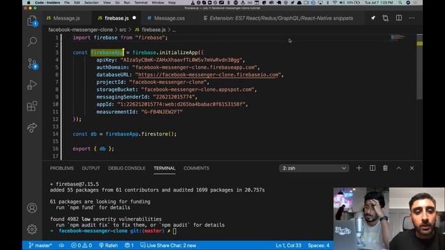Open Live Share Chat: 2 new
The height and width of the screenshot is (250, 445).
coord(168,245)
